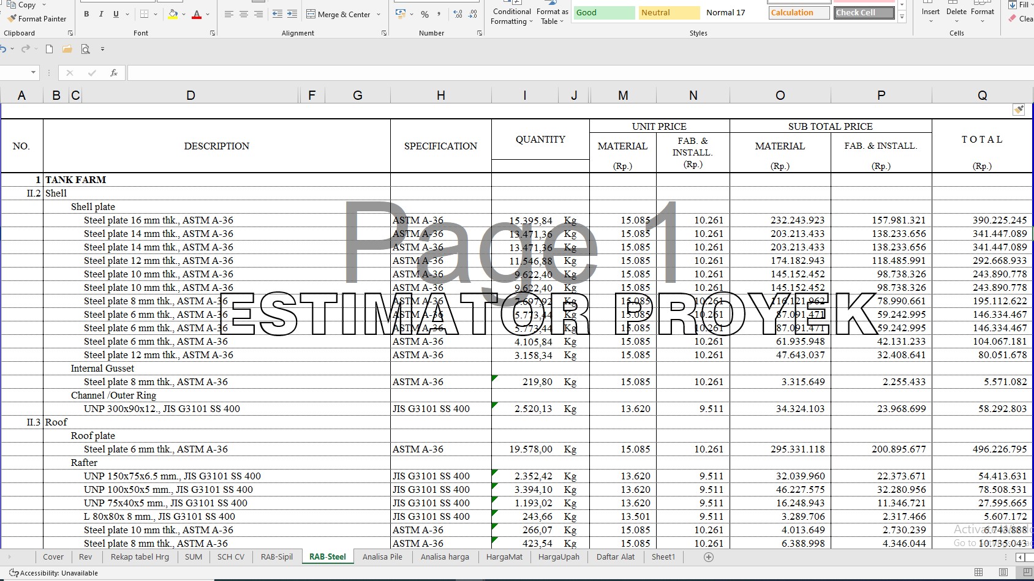1034x581 pixels.
Task: Open the Name Box dropdown
Action: coord(33,73)
